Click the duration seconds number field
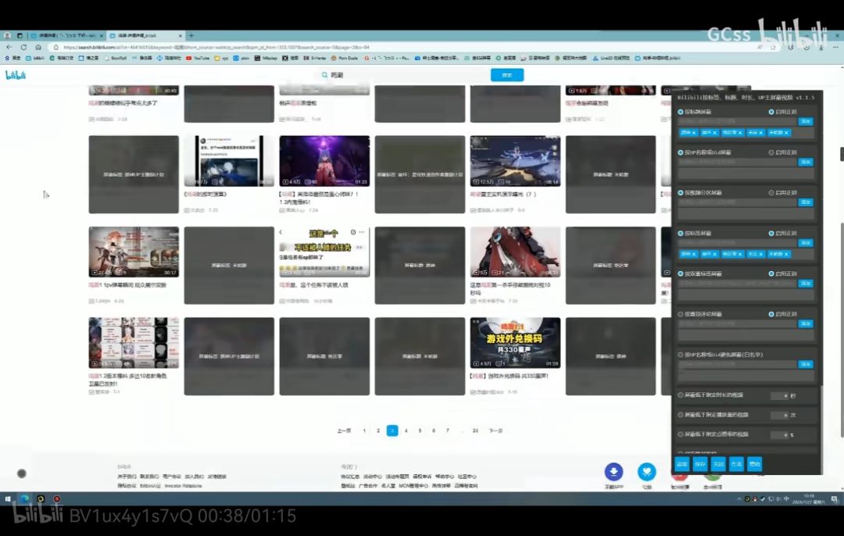 (x=780, y=395)
